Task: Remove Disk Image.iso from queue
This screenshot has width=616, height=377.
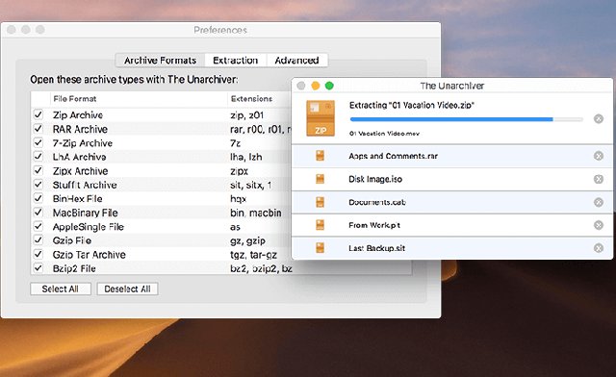Action: coord(599,179)
